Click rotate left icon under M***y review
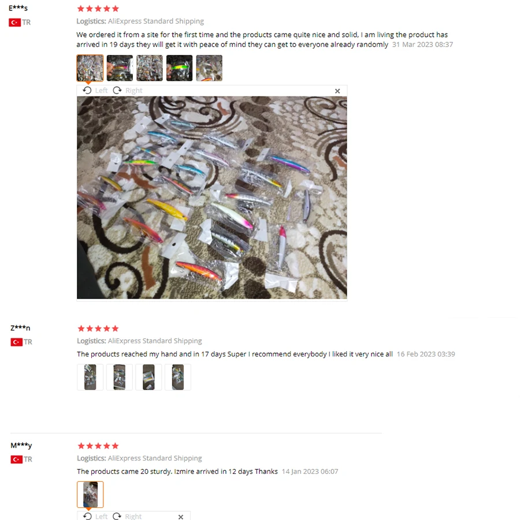This screenshot has width=520, height=520. tap(87, 516)
